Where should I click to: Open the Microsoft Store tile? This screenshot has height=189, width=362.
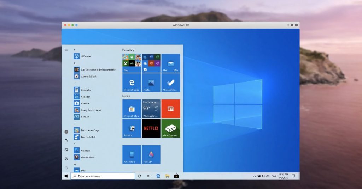[132, 109]
